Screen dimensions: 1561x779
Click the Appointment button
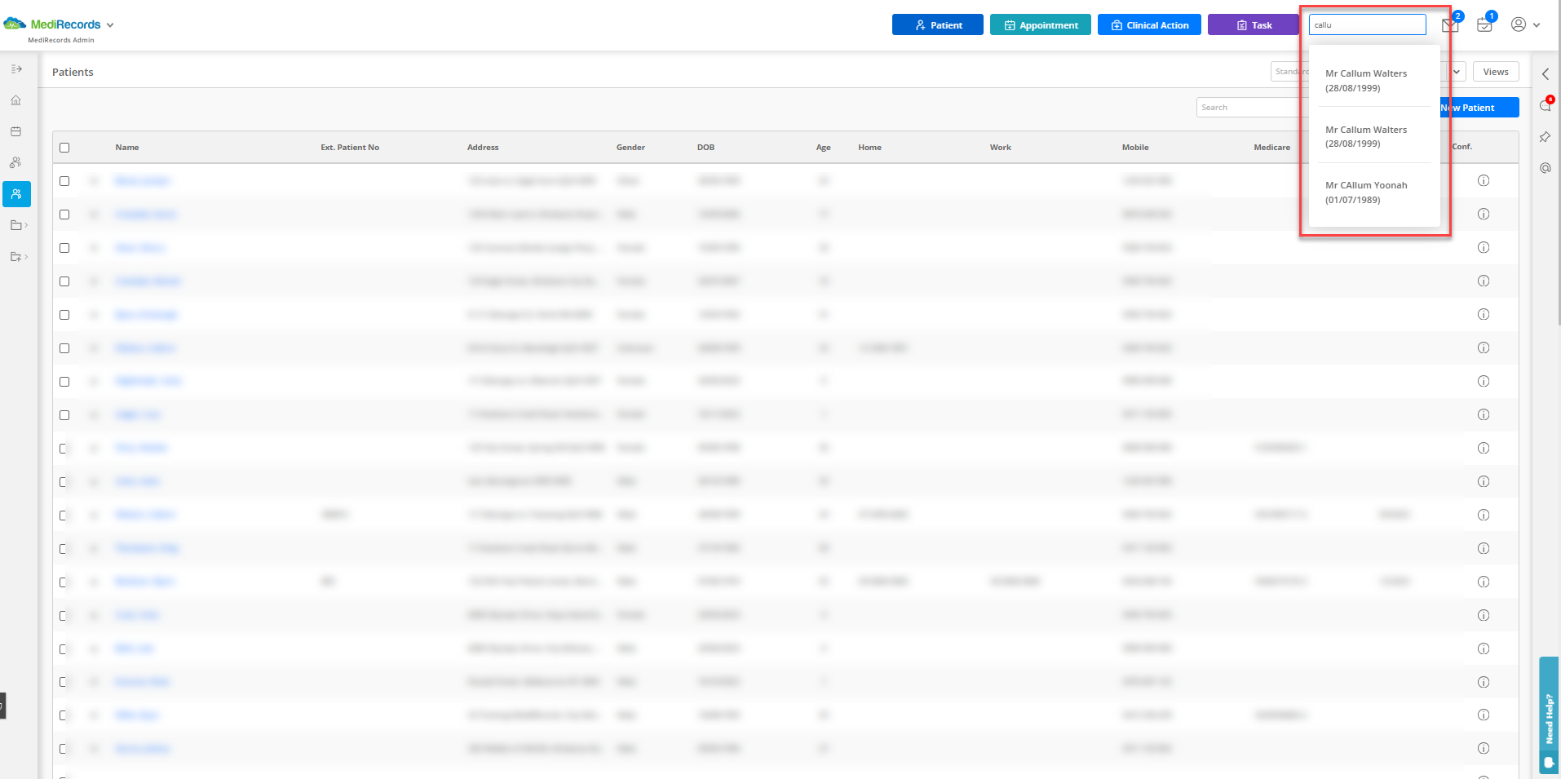(x=1041, y=24)
